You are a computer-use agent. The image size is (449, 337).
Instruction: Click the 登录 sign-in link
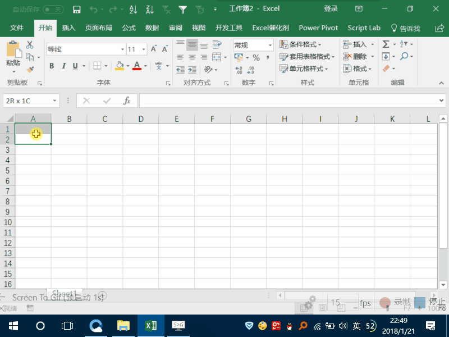(x=331, y=8)
